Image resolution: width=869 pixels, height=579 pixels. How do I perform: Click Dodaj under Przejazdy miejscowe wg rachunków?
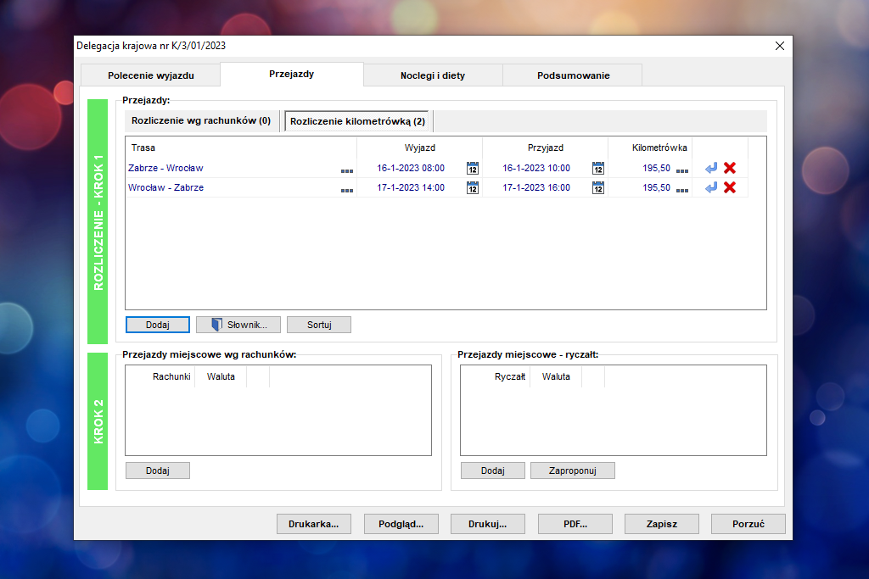(158, 470)
